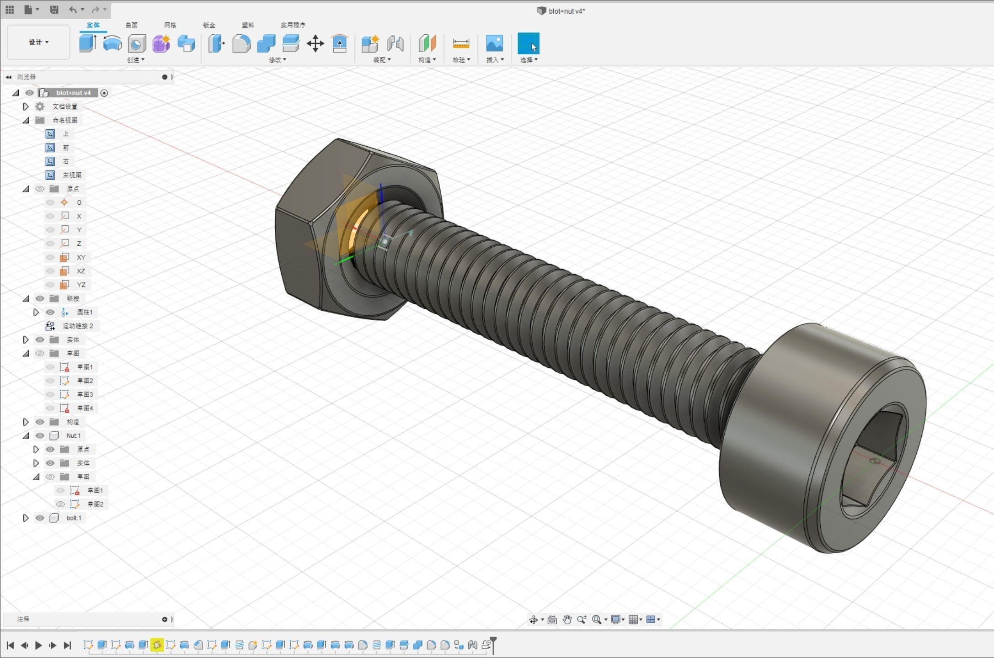Expand the bolt:1 component tree

click(x=26, y=518)
